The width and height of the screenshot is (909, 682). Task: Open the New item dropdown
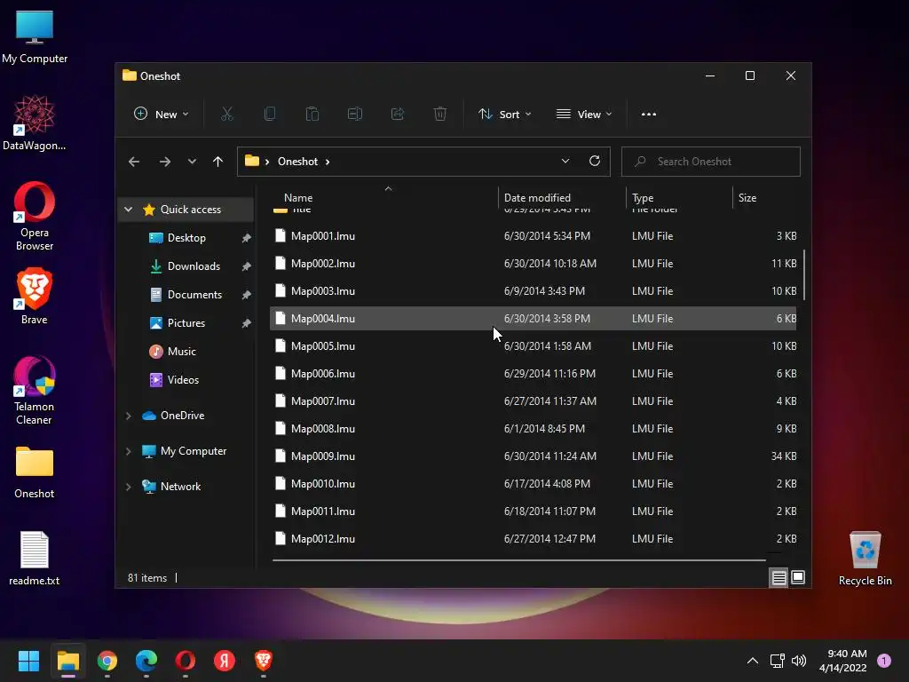pos(162,115)
